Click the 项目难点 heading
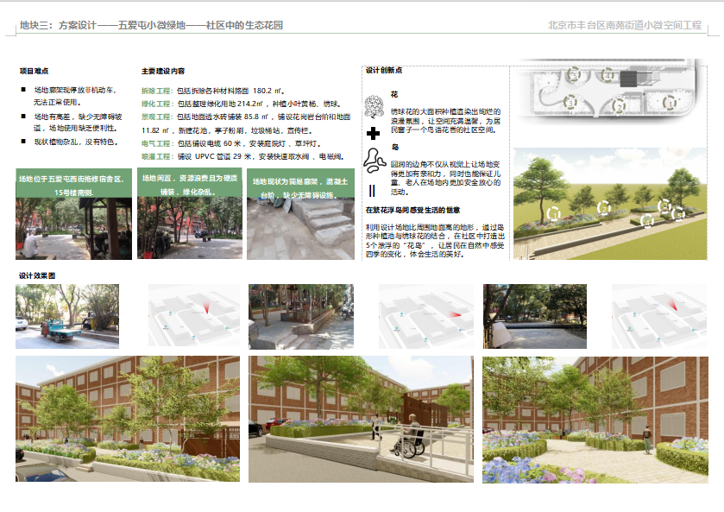The image size is (724, 512). 34,71
